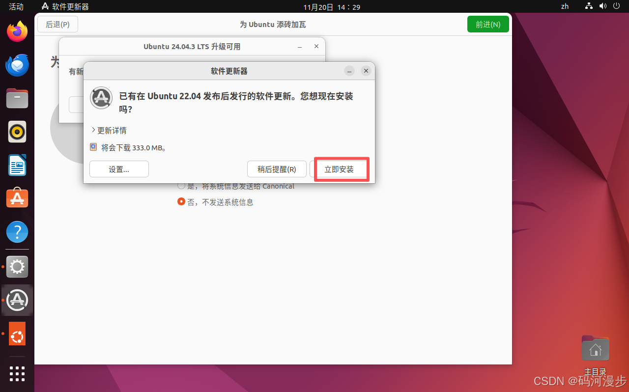Screen dimensions: 629x392
Task: Open the clock and calendar menu
Action: (x=332, y=6)
